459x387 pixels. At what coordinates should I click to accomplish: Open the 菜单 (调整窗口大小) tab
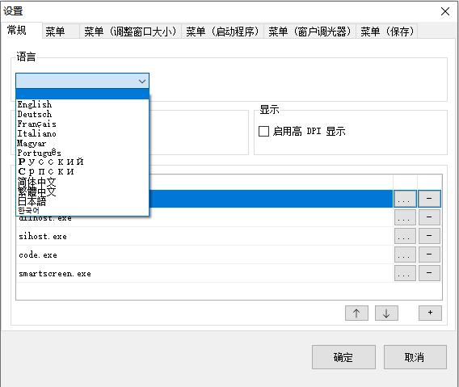(130, 32)
